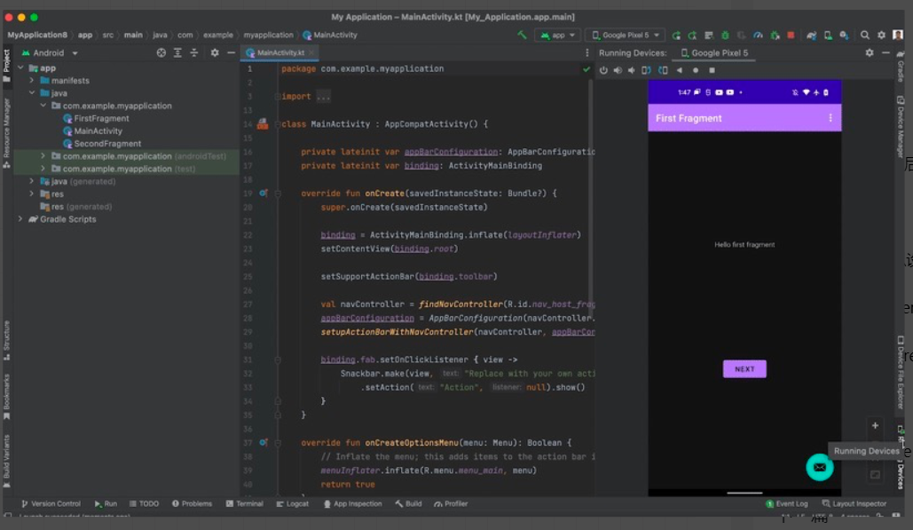The width and height of the screenshot is (913, 530).
Task: Tap the teal mail floating action button
Action: (x=819, y=467)
